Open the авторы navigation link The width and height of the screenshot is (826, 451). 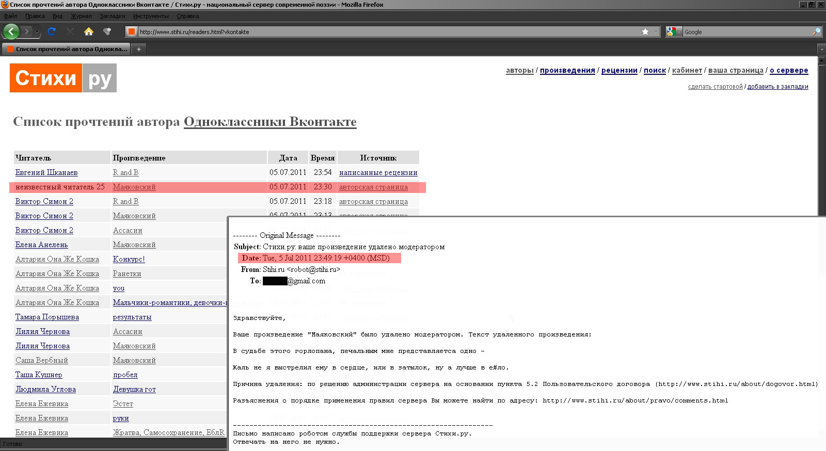click(520, 70)
